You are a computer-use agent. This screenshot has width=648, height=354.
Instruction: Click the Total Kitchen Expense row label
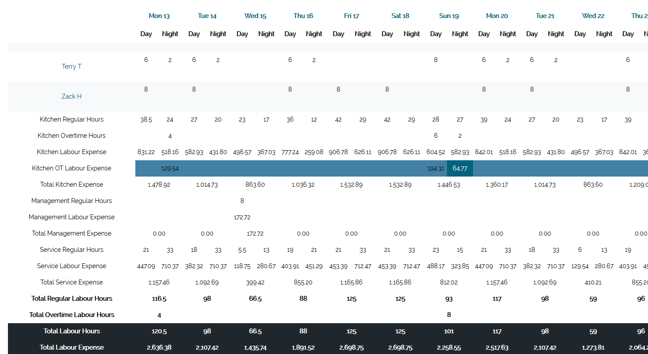(71, 184)
